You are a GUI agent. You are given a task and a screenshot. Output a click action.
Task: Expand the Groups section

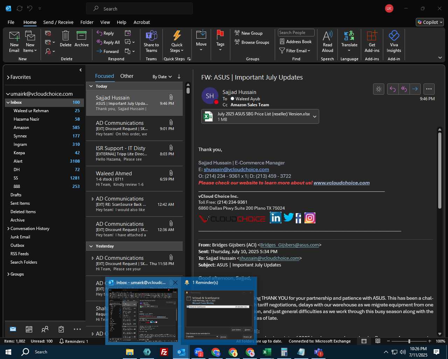point(8,274)
